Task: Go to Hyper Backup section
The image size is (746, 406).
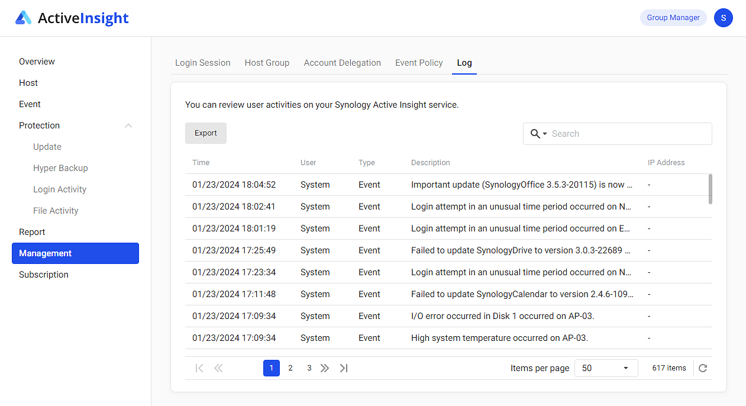Action: (x=60, y=167)
